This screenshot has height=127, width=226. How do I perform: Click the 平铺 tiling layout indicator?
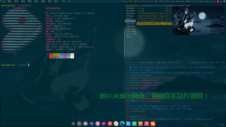(63, 2)
